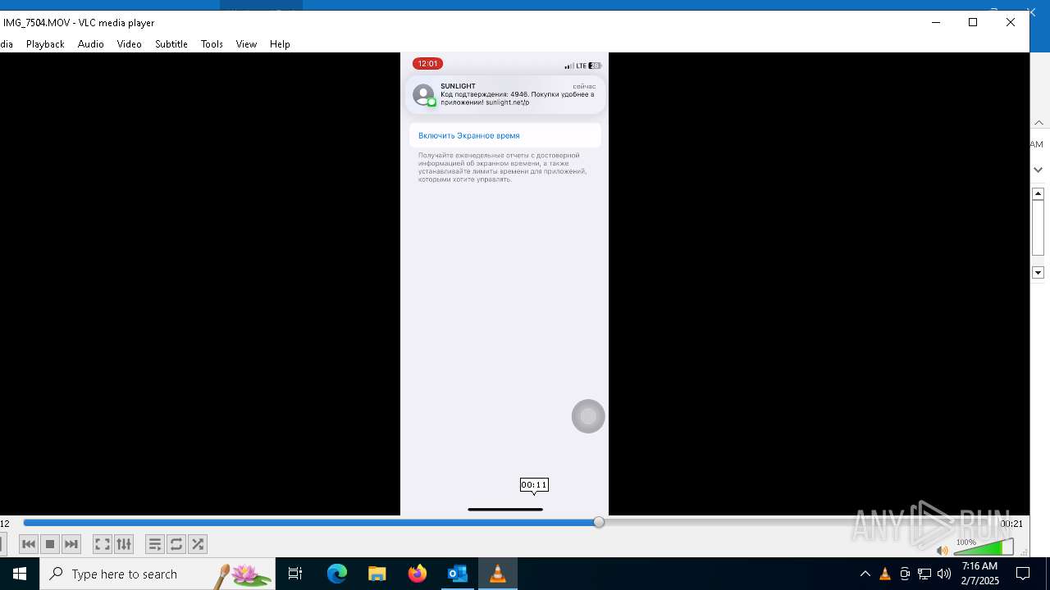Screen dimensions: 1050x590
Task: Open File Explorer from taskbar
Action: tap(377, 574)
